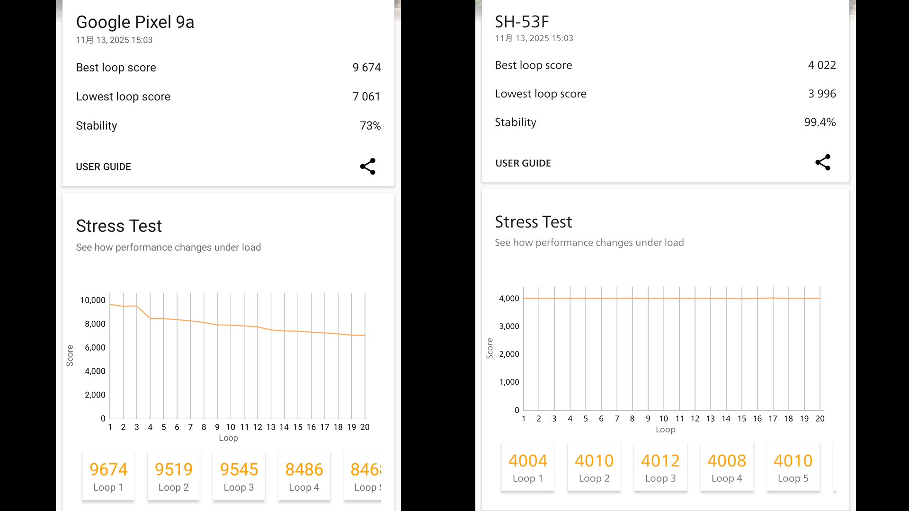Select Pixel 9a Loop 1 score 9674

point(108,476)
